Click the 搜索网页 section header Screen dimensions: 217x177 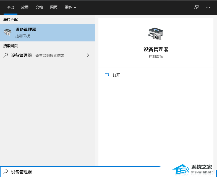11,46
